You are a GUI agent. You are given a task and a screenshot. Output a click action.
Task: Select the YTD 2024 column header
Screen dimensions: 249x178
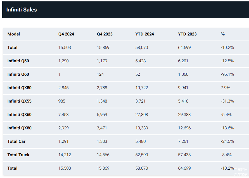click(144, 34)
